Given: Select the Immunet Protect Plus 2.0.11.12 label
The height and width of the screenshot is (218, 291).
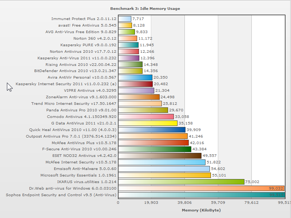Looking at the screenshot, I should coord(84,19).
